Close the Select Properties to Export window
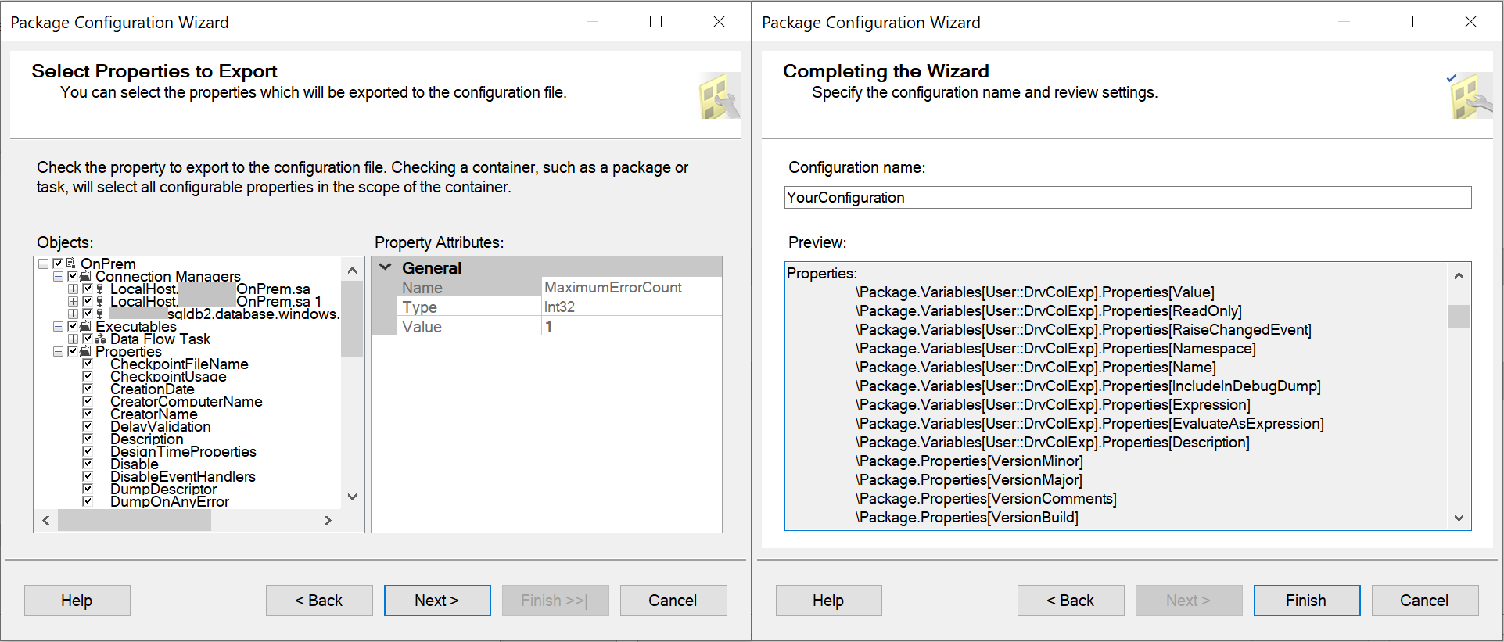The width and height of the screenshot is (1504, 642). point(720,22)
